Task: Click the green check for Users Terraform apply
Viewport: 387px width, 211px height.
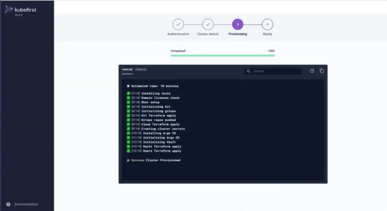Action: pyautogui.click(x=129, y=151)
